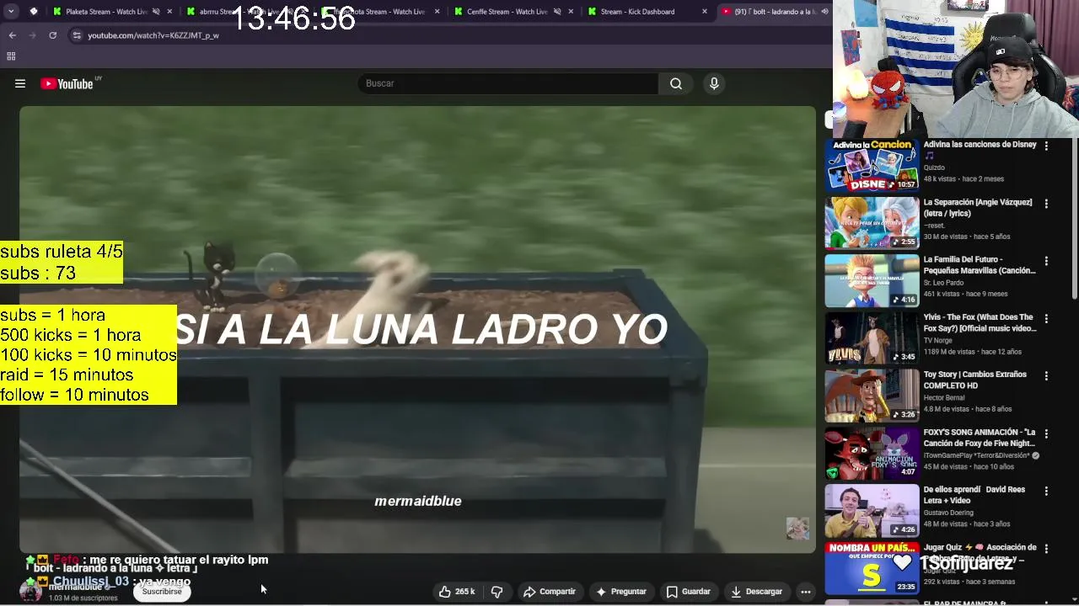Mute the bolt YouTube tab speaker icon
The width and height of the screenshot is (1079, 606).
(x=824, y=12)
